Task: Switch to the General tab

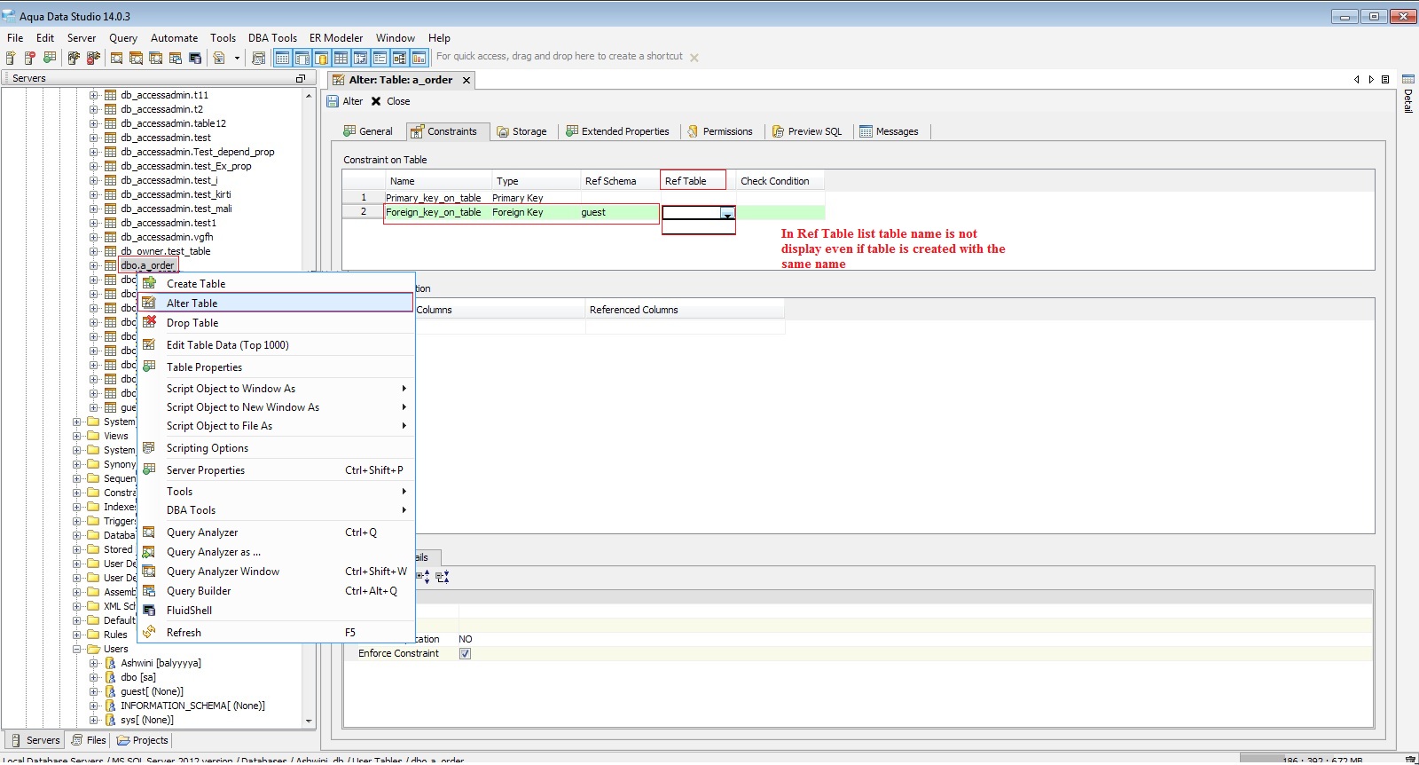Action: click(x=368, y=131)
